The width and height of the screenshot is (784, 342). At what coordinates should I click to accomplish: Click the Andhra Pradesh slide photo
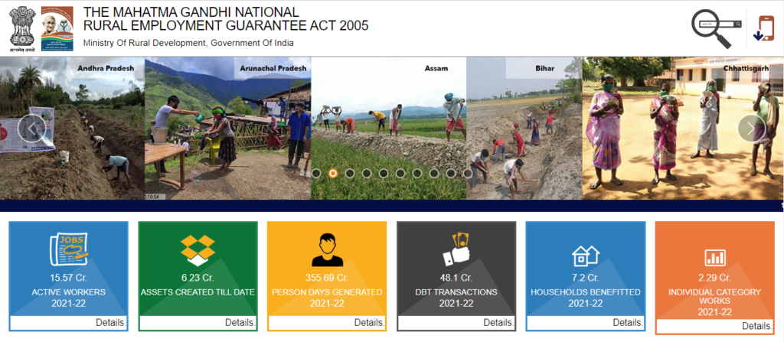(72, 129)
